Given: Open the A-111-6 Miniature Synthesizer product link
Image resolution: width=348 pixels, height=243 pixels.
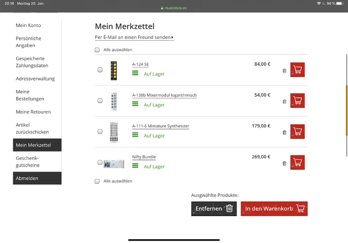Looking at the screenshot, I should (160, 126).
